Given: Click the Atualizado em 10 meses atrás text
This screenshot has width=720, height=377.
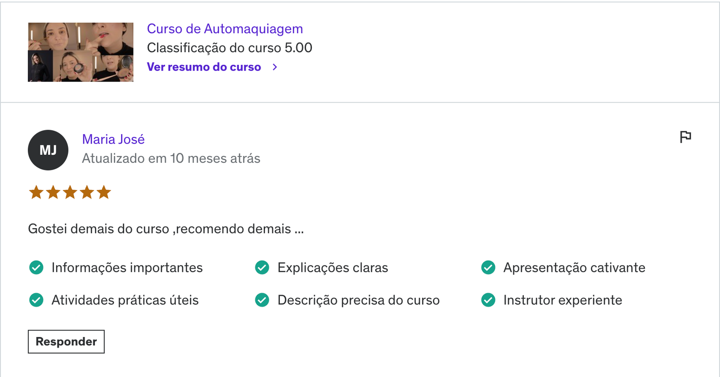Looking at the screenshot, I should tap(171, 158).
